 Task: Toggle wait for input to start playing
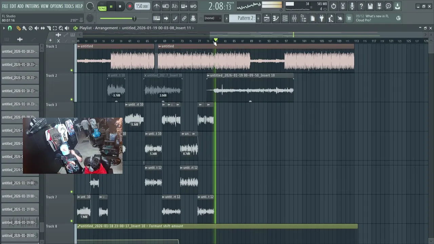pyautogui.click(x=166, y=6)
